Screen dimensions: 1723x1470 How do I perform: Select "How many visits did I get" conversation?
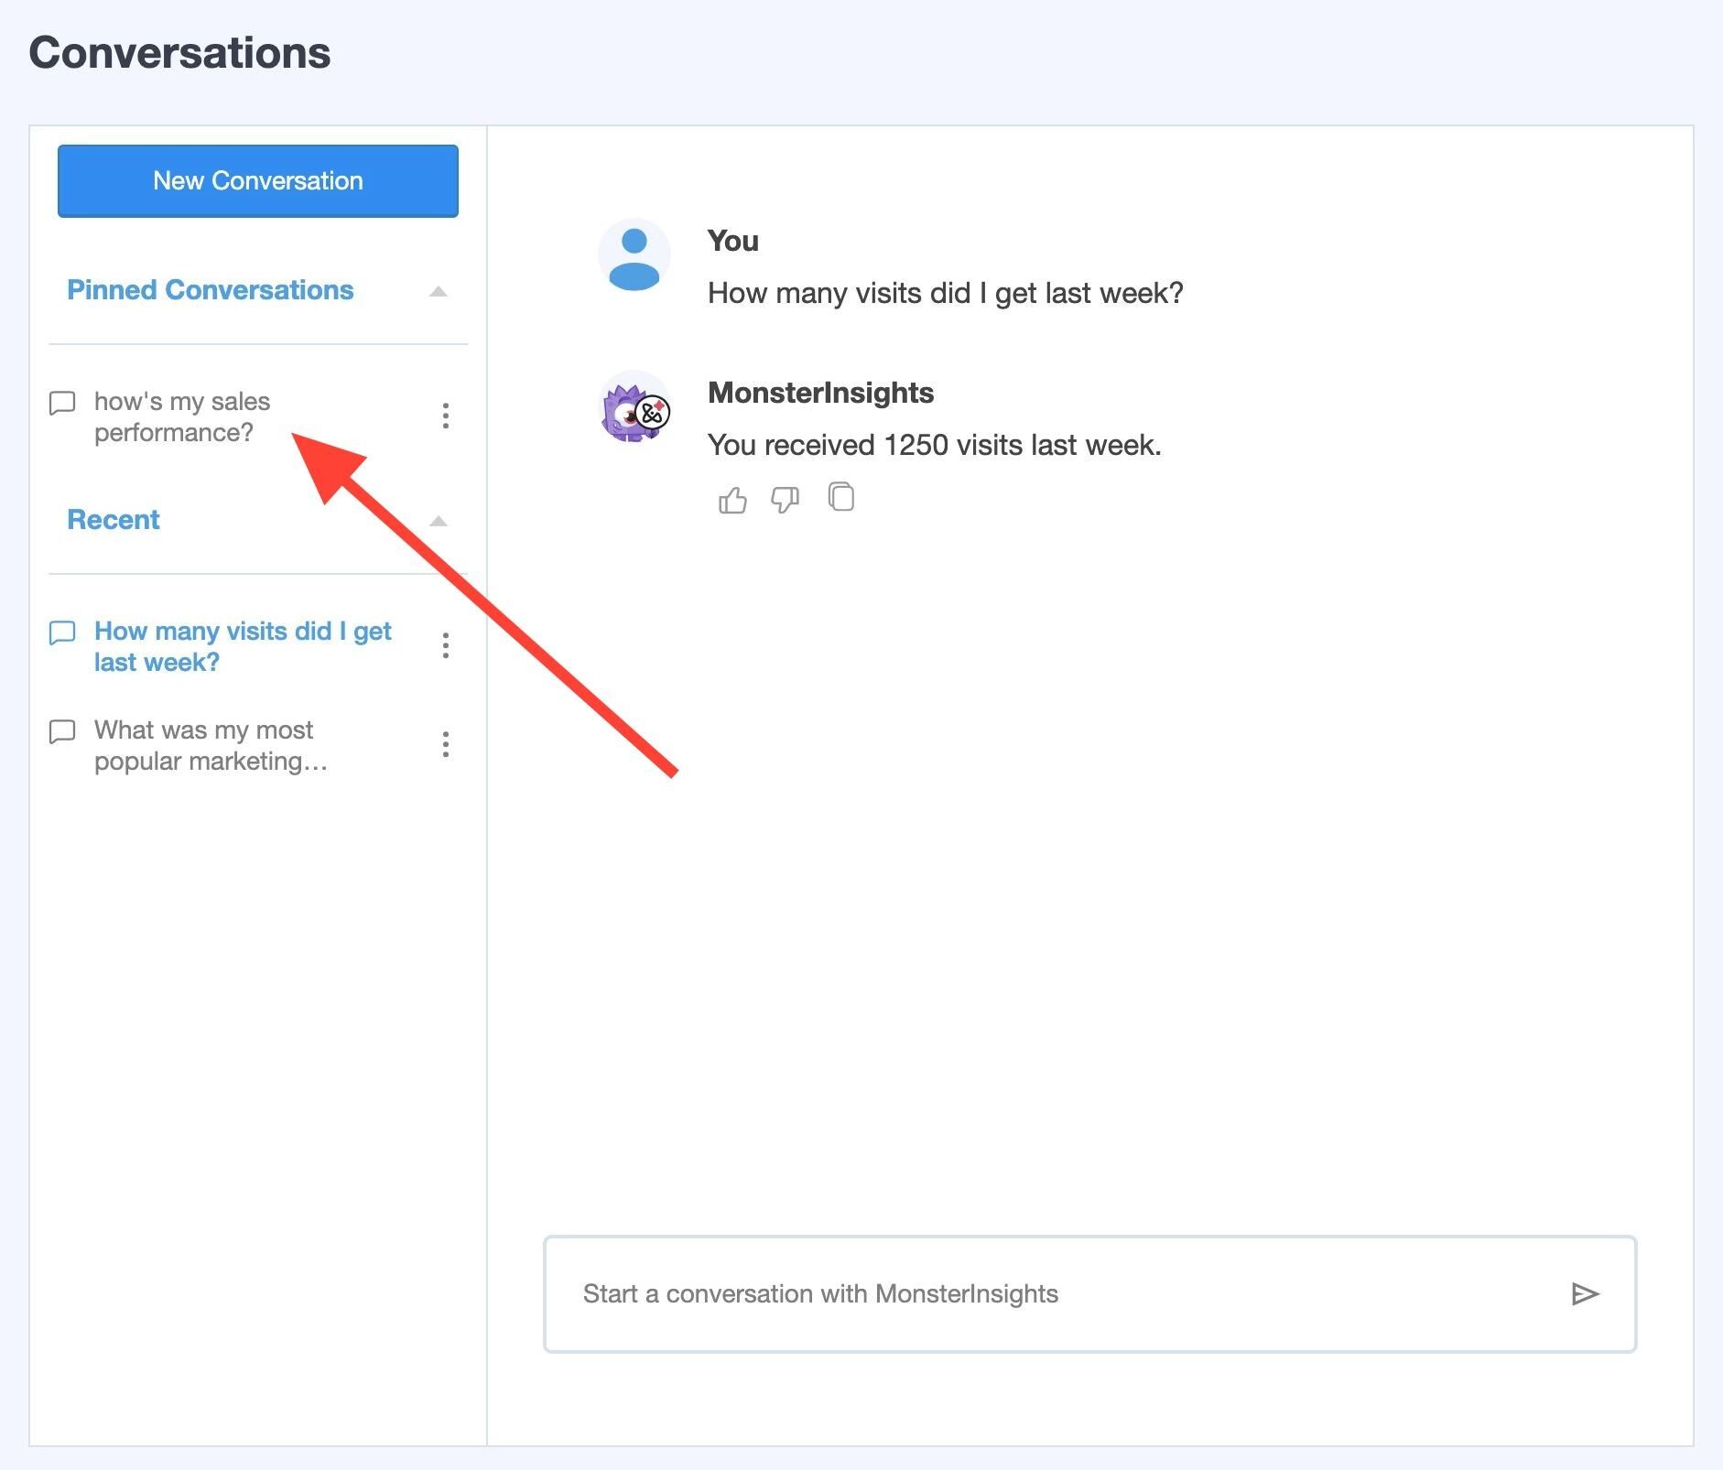point(243,646)
